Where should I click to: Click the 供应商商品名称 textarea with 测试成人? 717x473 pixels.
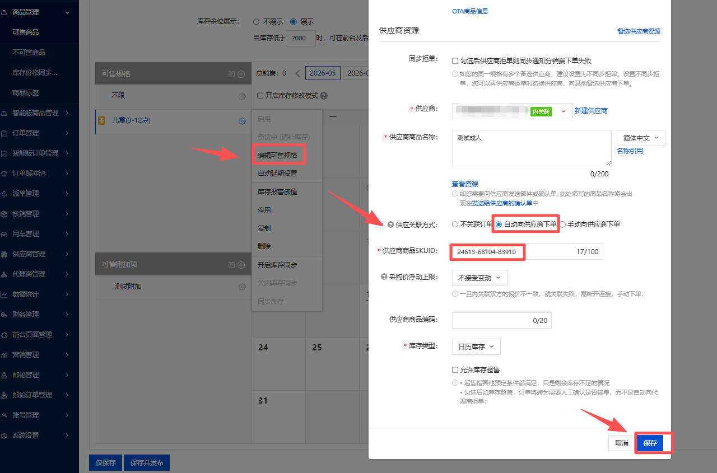point(532,148)
